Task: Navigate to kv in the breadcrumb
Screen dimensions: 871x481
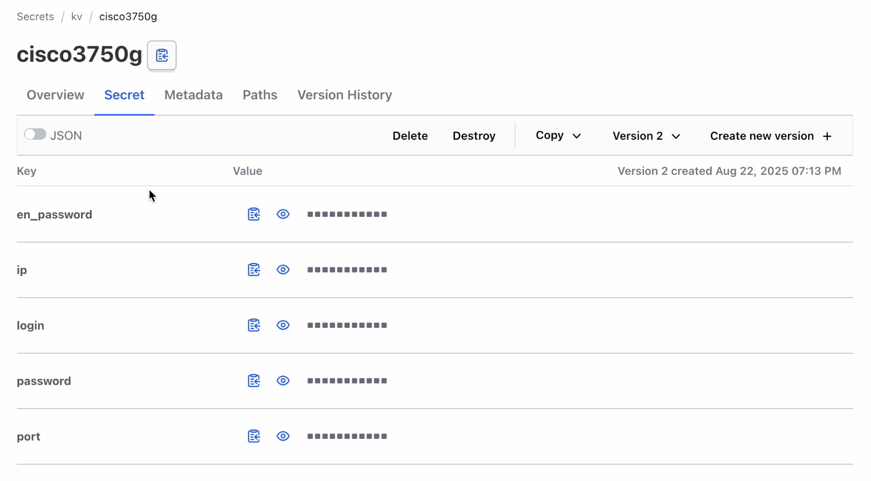Action: 77,17
